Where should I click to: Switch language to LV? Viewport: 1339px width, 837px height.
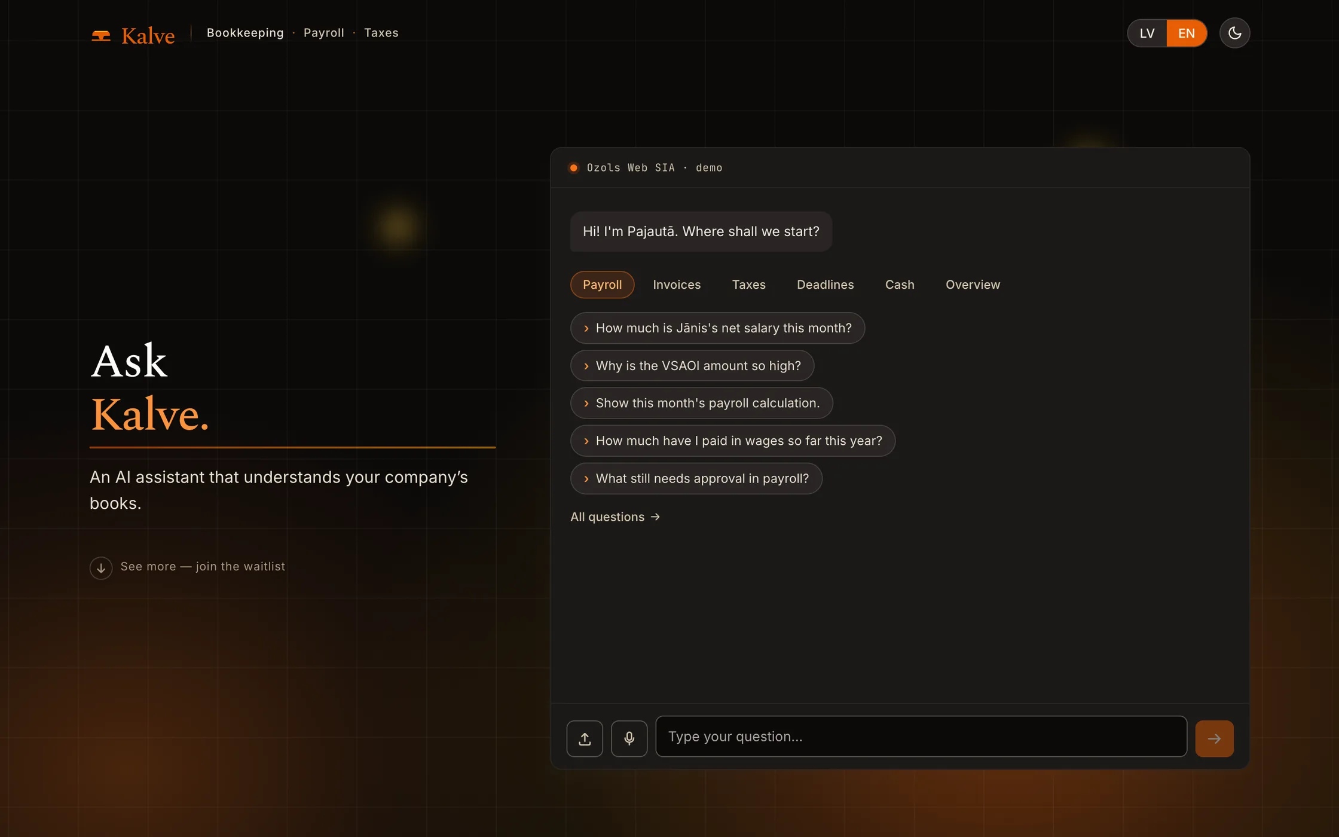pos(1147,33)
